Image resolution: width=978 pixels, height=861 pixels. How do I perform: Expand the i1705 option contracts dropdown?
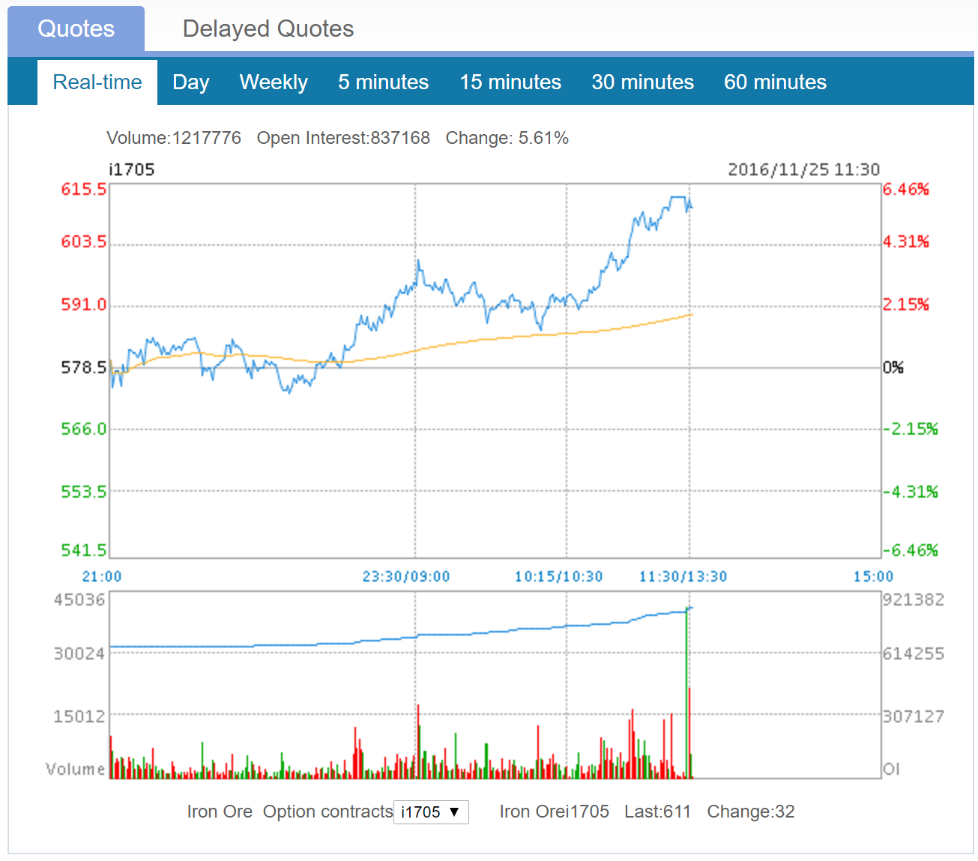[431, 812]
